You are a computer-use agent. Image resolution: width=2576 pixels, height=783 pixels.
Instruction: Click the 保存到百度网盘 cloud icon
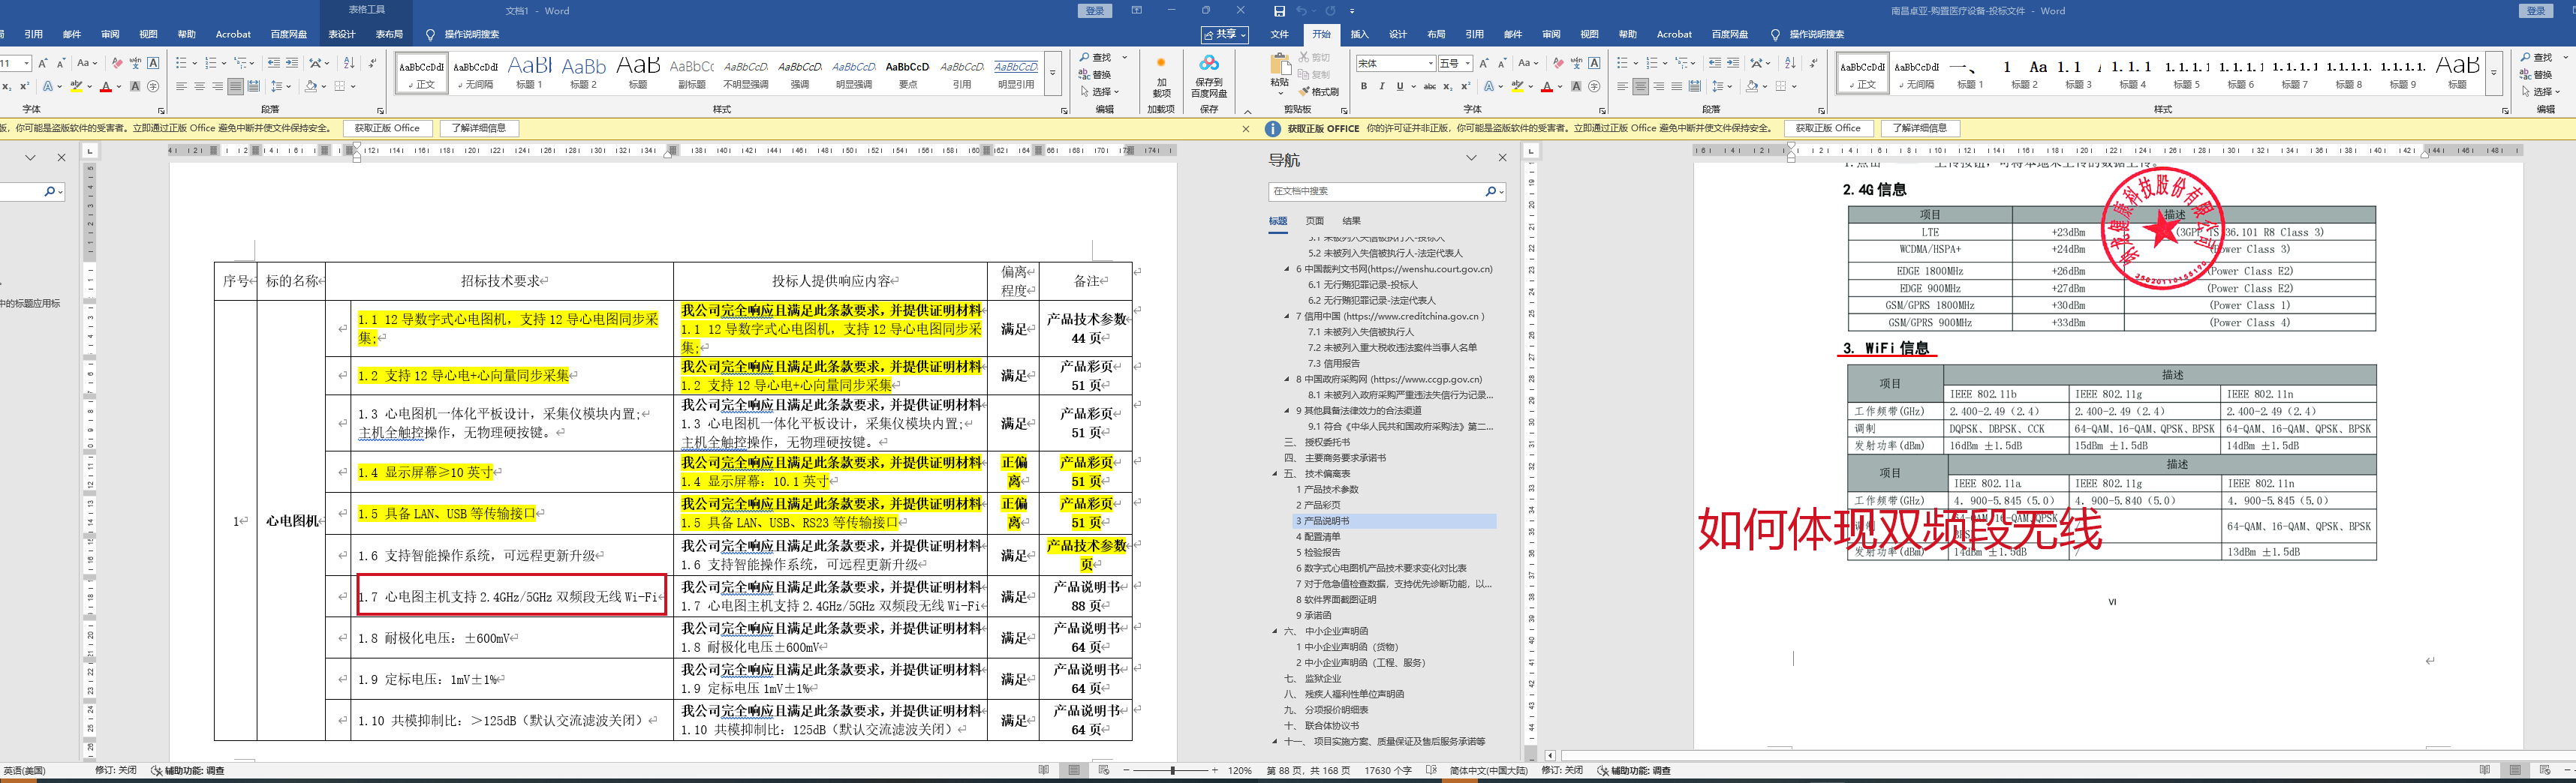coord(1208,64)
